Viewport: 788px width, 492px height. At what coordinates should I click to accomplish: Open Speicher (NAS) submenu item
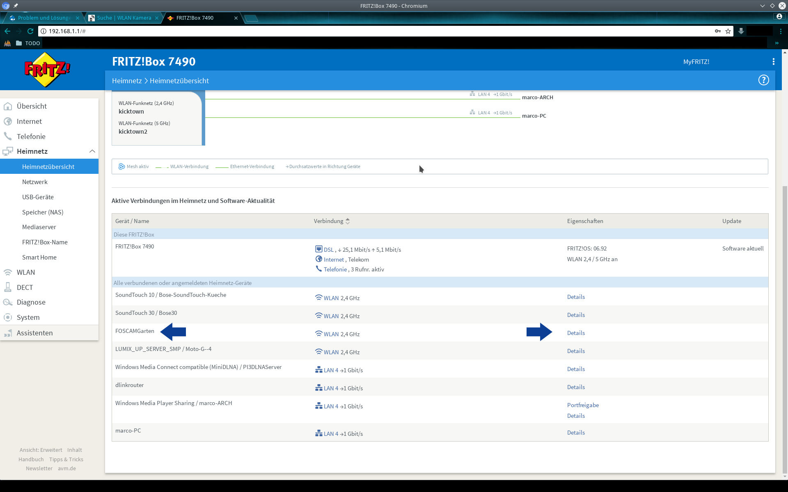click(x=43, y=212)
